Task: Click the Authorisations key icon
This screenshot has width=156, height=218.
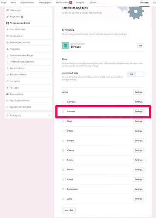Action: 8,68
